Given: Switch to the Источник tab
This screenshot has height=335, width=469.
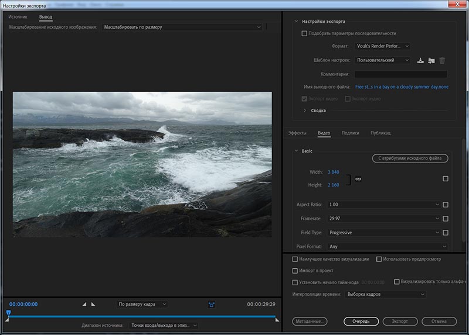Looking at the screenshot, I should (x=18, y=17).
